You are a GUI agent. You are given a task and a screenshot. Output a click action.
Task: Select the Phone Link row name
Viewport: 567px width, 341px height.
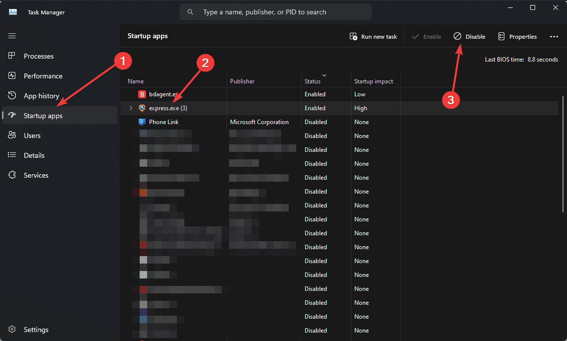click(x=164, y=122)
